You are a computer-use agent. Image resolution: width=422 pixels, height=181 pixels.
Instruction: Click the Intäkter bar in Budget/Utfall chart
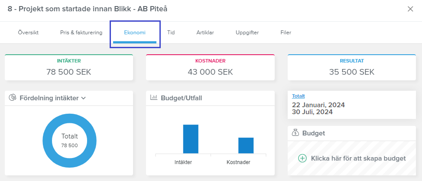[190, 139]
